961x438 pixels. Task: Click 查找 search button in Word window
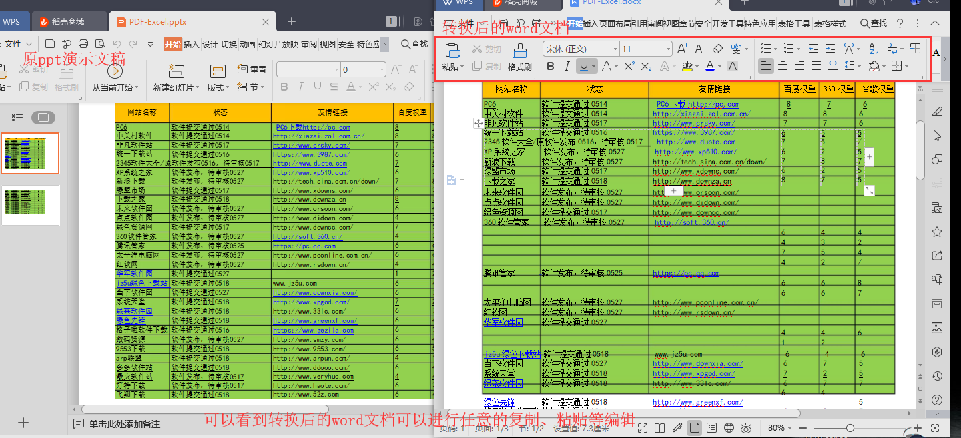coord(874,23)
